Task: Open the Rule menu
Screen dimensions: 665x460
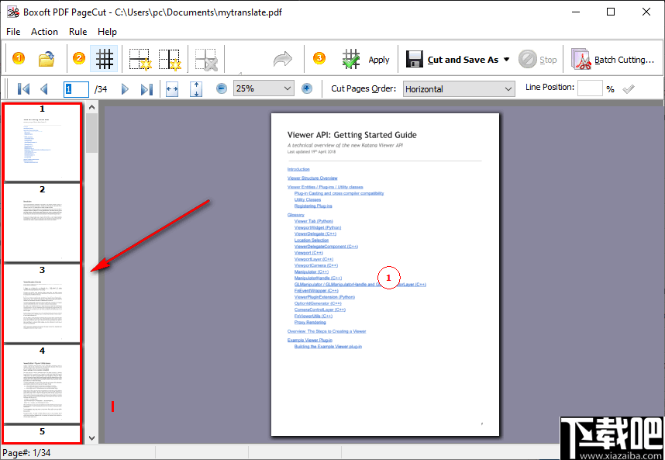Action: (x=78, y=32)
